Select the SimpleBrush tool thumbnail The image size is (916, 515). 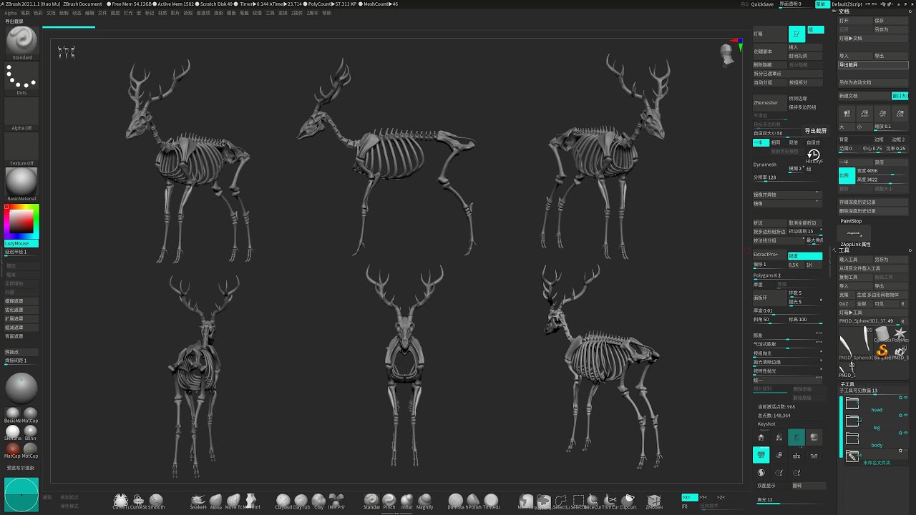882,350
